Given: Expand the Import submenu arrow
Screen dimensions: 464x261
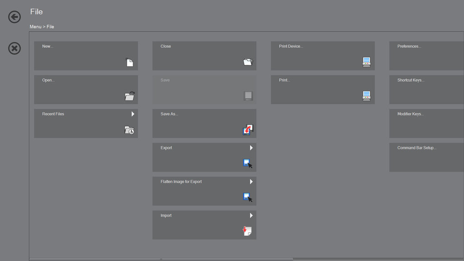Looking at the screenshot, I should point(251,216).
